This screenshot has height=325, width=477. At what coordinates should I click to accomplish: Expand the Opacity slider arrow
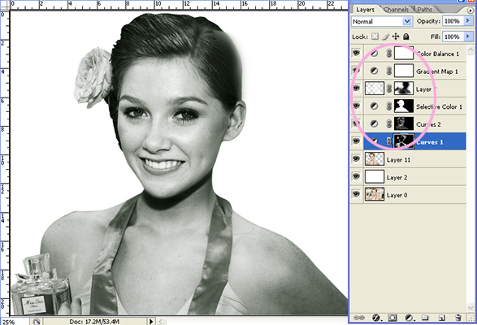pos(468,21)
